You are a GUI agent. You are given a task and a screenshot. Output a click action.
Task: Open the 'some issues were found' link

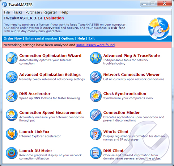pyautogui.click(x=96, y=45)
